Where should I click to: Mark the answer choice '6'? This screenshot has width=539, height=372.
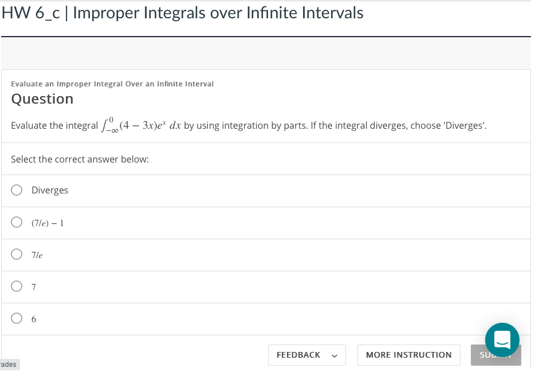pos(17,318)
